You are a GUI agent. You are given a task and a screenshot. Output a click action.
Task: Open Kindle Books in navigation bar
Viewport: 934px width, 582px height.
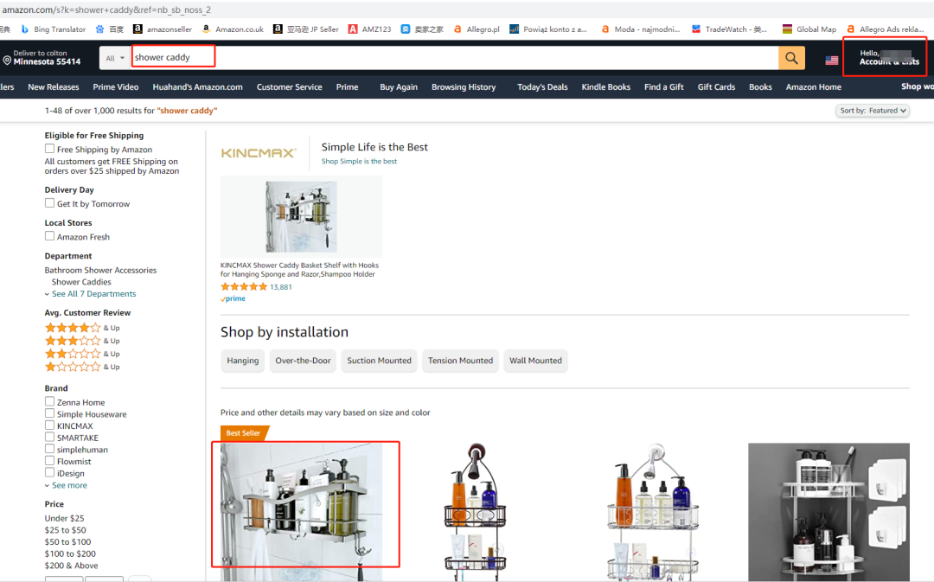tap(605, 87)
